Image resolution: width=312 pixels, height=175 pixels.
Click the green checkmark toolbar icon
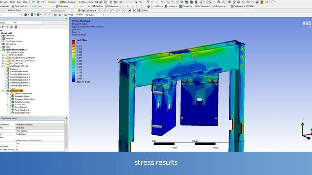[38, 2]
